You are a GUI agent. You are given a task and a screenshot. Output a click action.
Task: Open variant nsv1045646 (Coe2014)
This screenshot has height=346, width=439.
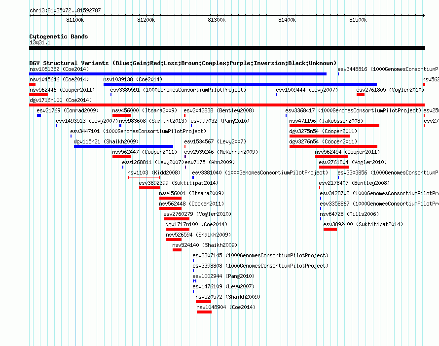click(x=59, y=79)
